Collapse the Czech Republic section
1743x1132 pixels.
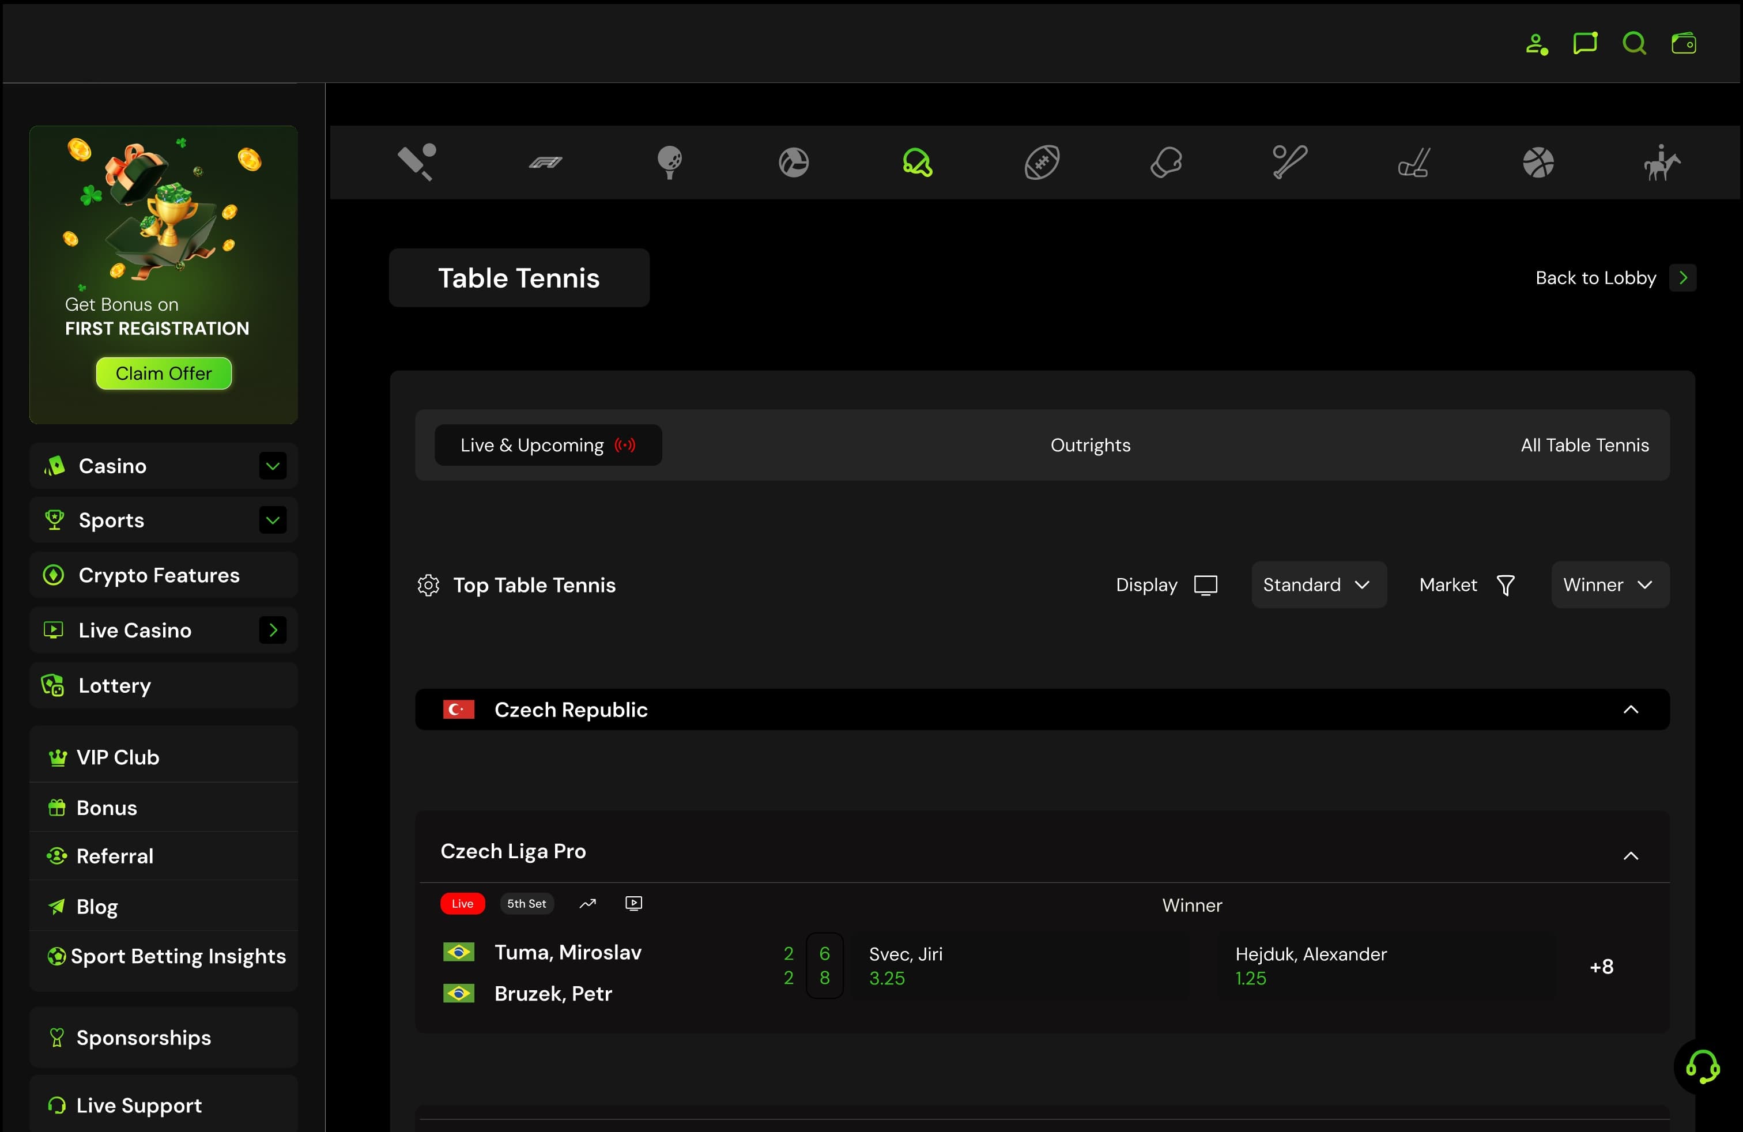1631,710
